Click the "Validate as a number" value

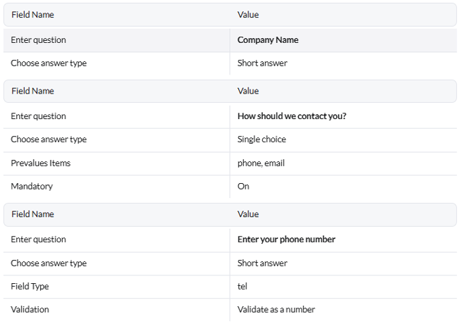point(276,310)
